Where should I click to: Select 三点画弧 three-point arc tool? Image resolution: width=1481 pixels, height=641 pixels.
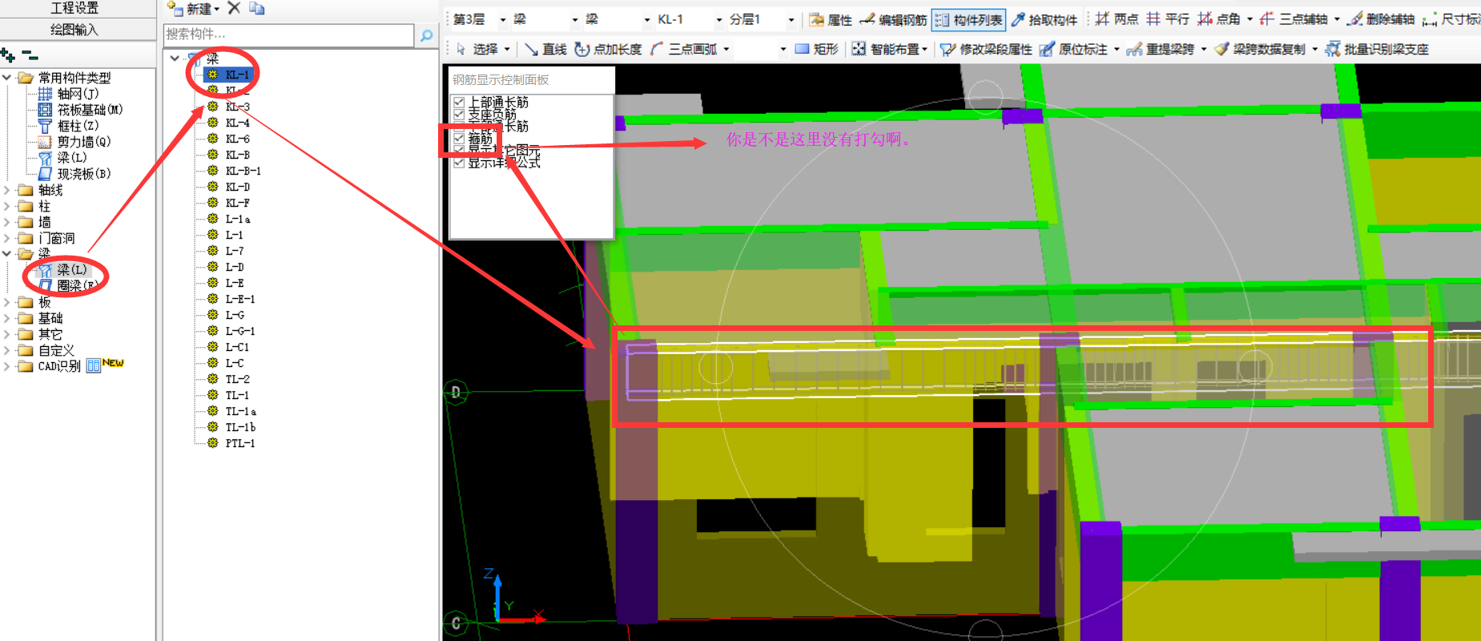(683, 49)
